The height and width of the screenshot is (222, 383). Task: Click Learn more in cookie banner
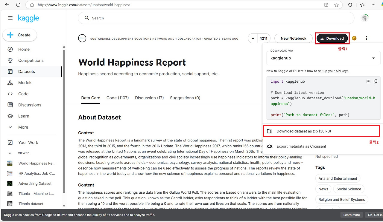352,215
